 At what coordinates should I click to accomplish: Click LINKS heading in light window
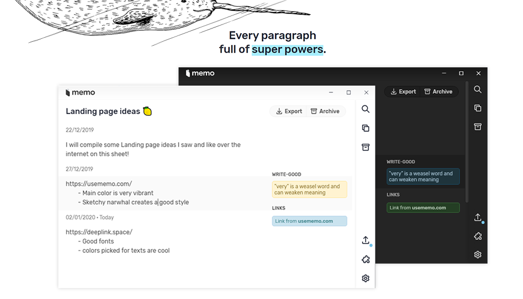(x=279, y=208)
